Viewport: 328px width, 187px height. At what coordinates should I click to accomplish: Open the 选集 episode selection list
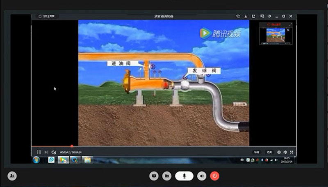click(269, 152)
